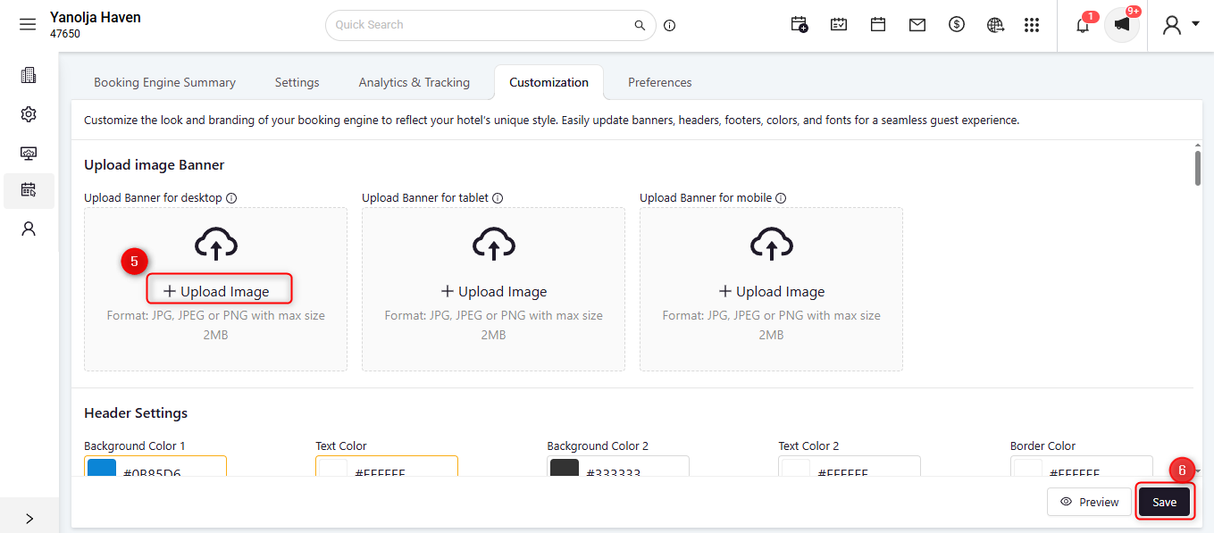Expand the sidebar with the chevron arrow
Image resolution: width=1214 pixels, height=533 pixels.
29,518
